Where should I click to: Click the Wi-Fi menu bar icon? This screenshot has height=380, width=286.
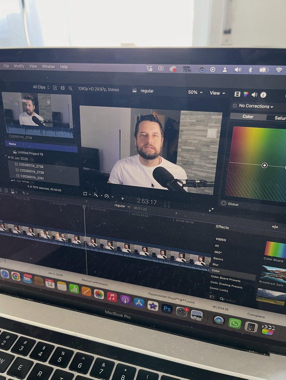(278, 70)
